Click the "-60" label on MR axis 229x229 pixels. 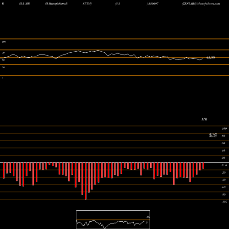224,187
